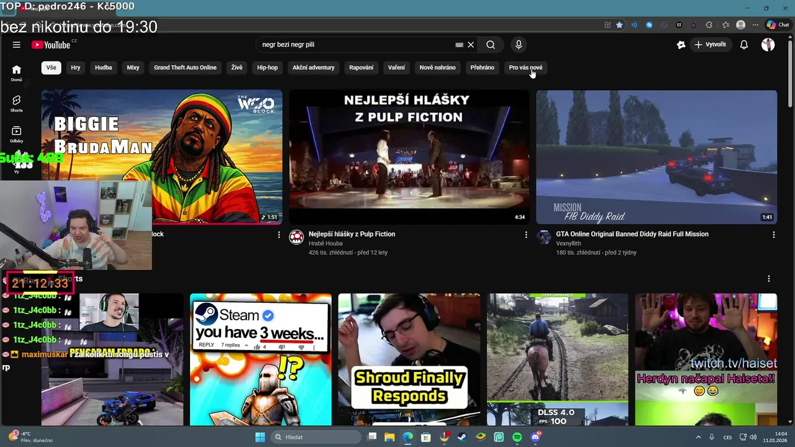795x447 pixels.
Task: Open Spotify from the taskbar
Action: click(517, 437)
